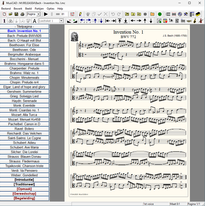The image size is (205, 206).
Task: Expand the [Introductie] category
Action: 24,180
